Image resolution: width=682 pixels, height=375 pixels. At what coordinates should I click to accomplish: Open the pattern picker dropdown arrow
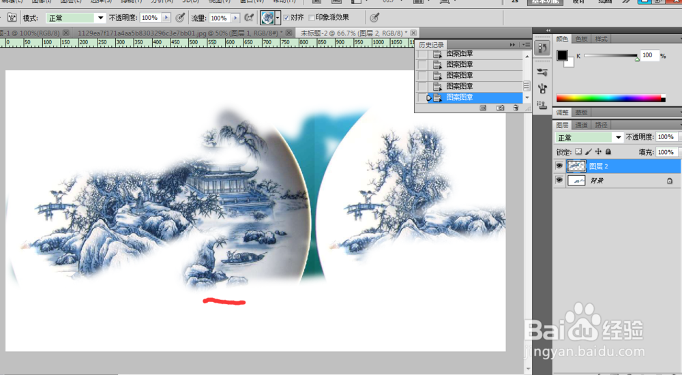point(278,18)
